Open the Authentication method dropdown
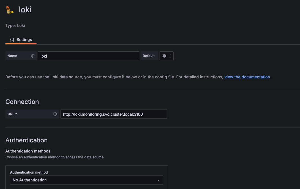The width and height of the screenshot is (300, 189). point(86,180)
